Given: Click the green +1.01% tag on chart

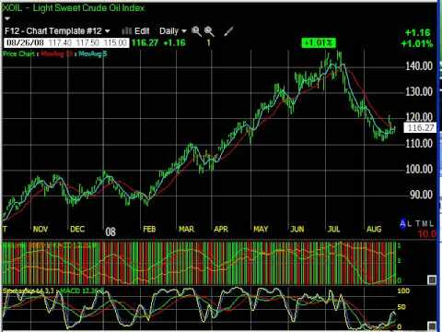Looking at the screenshot, I should [x=319, y=42].
